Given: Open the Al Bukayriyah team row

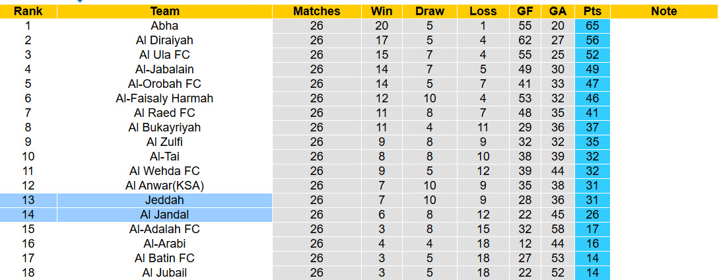Looking at the screenshot, I should click(x=164, y=127).
